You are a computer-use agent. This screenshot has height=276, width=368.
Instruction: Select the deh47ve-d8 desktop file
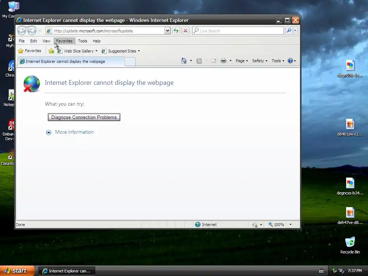350,216
